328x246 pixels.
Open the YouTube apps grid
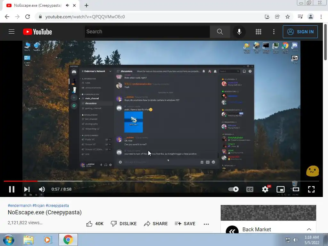point(258,32)
